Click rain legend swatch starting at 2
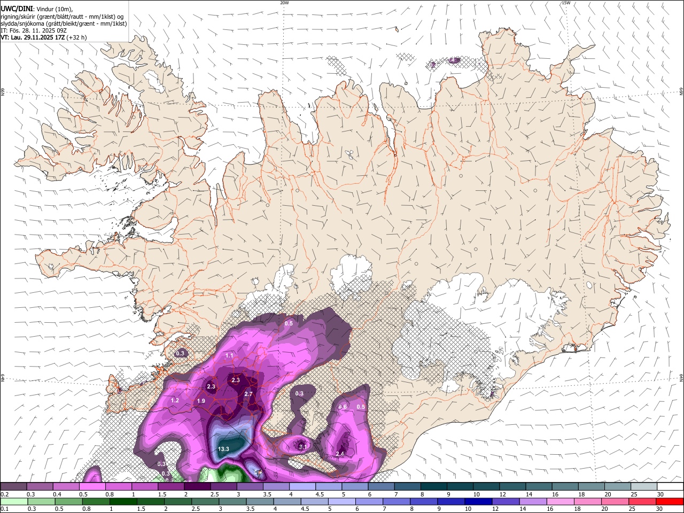 [x=177, y=501]
